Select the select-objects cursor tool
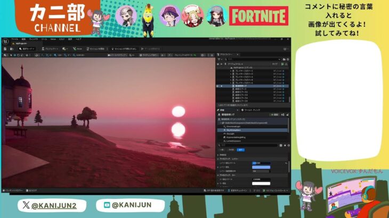This screenshot has width=389, height=218. click(11, 55)
